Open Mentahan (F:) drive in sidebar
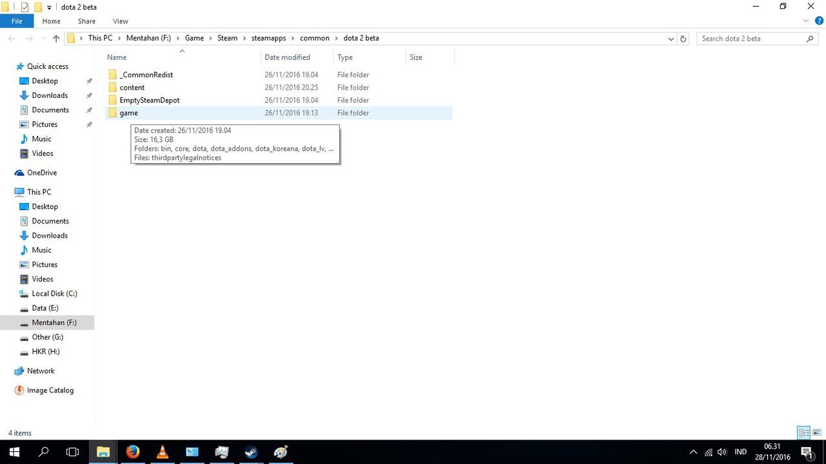826x464 pixels. click(x=54, y=322)
